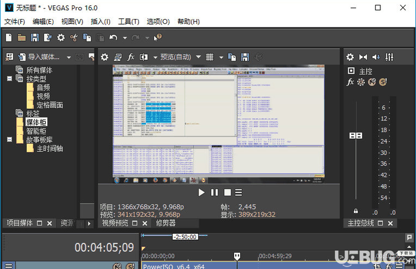Open the Edit menu
The width and height of the screenshot is (416, 269).
[x=43, y=21]
